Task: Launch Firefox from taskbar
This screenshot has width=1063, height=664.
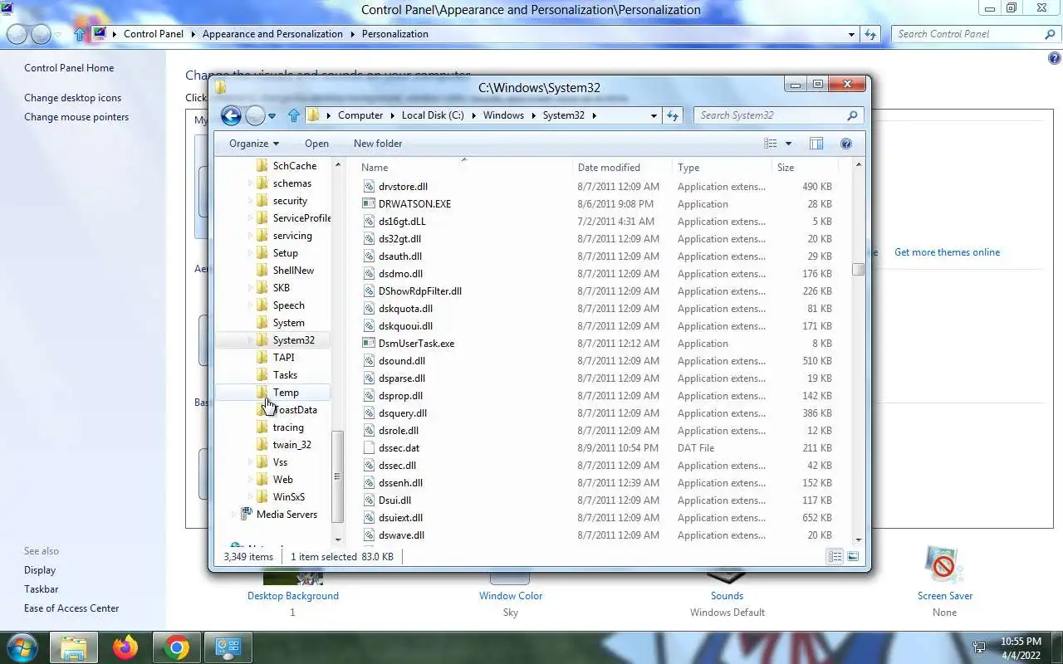Action: pos(125,647)
